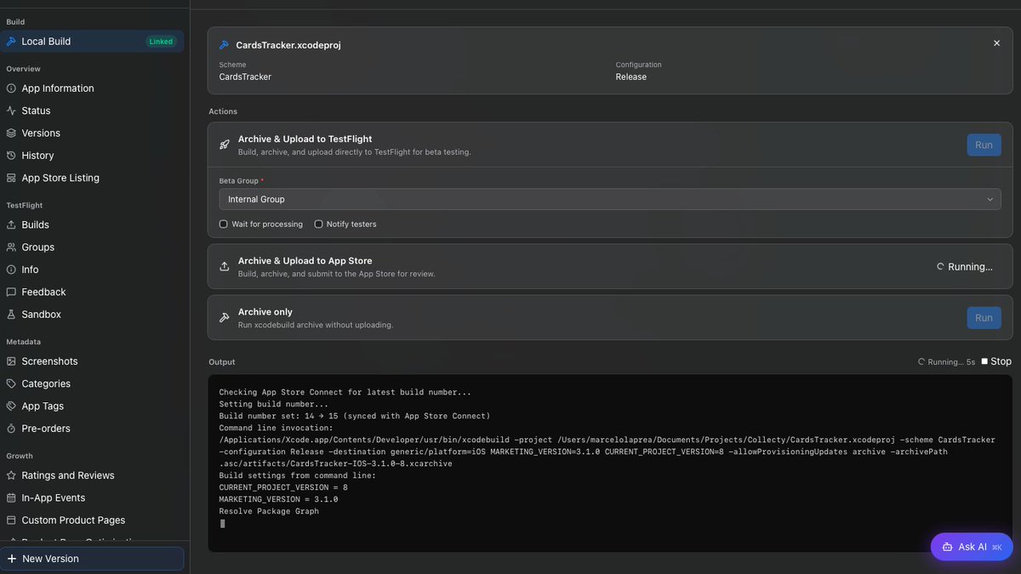Click the Screenshots image icon
The width and height of the screenshot is (1021, 574).
(x=11, y=361)
